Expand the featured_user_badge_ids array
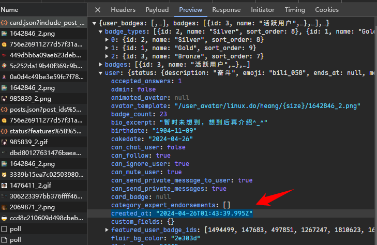The width and height of the screenshot is (377, 245). click(107, 230)
